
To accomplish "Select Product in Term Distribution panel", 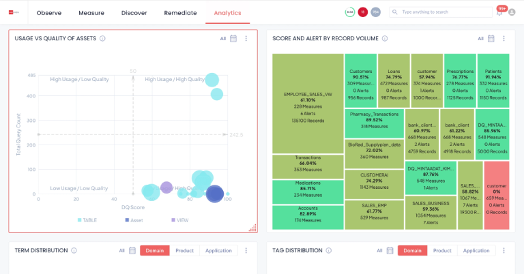I will (184, 251).
